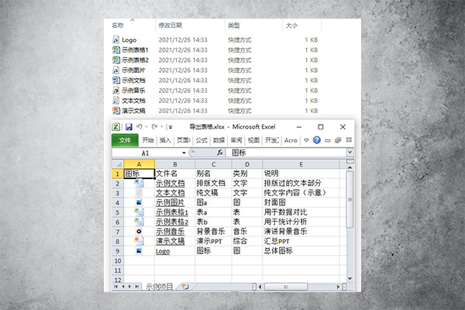Open the Logo hyperlink in the sheet

163,251
